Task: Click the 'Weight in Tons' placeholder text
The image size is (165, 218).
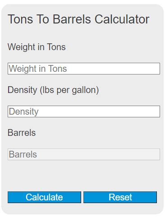Action: coord(38,69)
